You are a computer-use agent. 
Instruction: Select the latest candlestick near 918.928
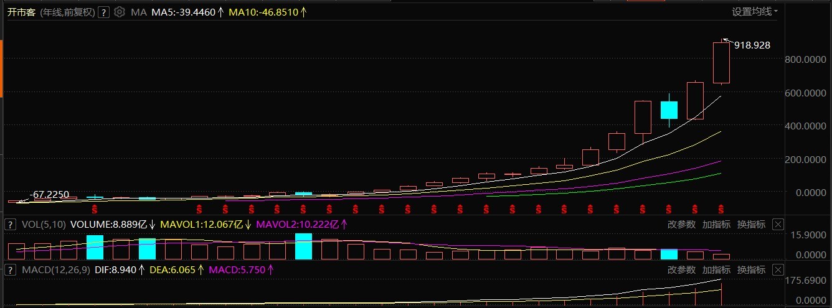pyautogui.click(x=721, y=62)
